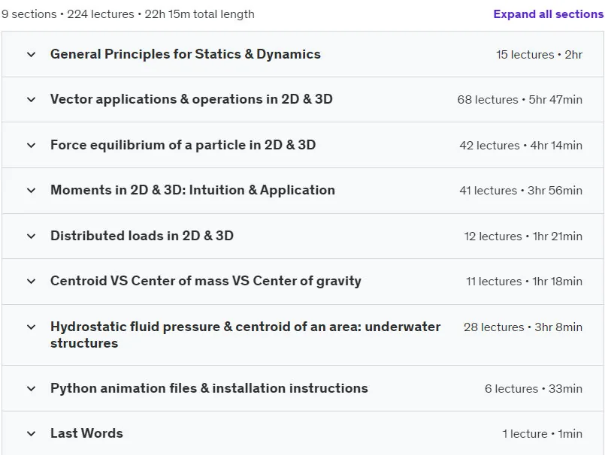Expand Centroid VS Center of mass chevron
Image resolution: width=605 pixels, height=455 pixels.
click(x=32, y=281)
